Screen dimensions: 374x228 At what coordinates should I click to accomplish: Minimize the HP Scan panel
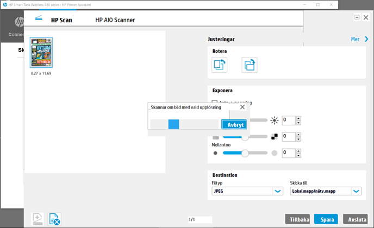coord(357,17)
